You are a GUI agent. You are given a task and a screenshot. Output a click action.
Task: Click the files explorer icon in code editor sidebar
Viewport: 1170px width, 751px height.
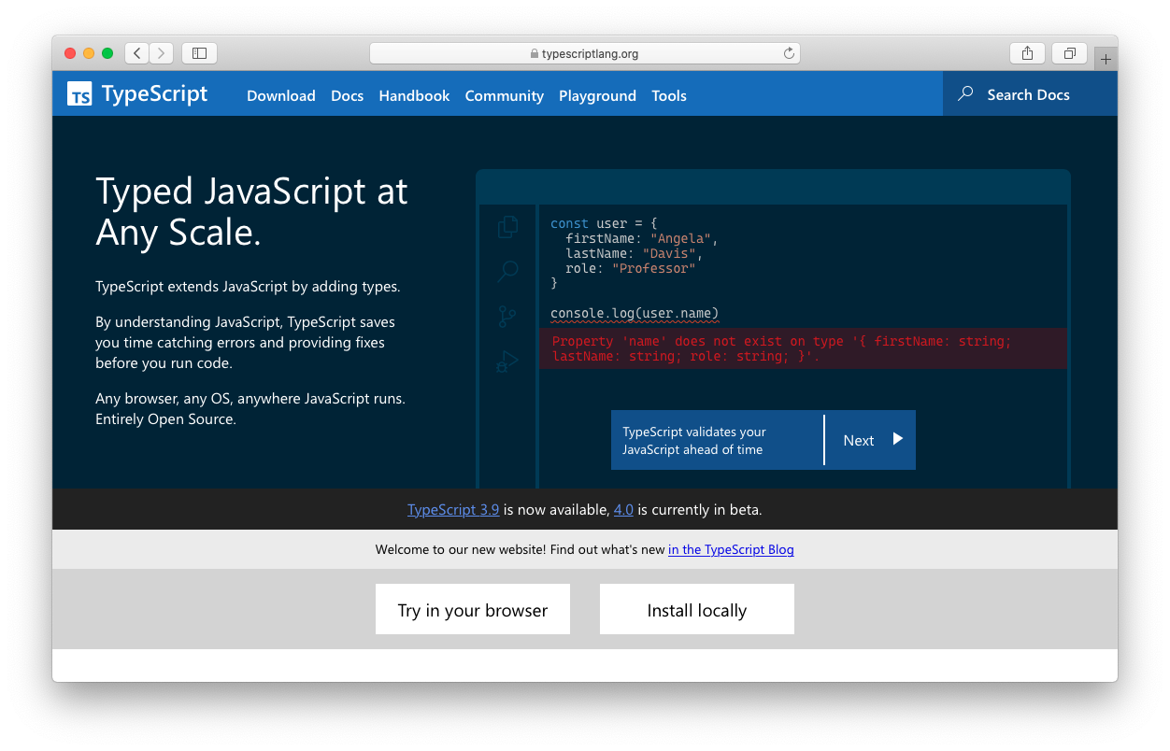coord(507,227)
